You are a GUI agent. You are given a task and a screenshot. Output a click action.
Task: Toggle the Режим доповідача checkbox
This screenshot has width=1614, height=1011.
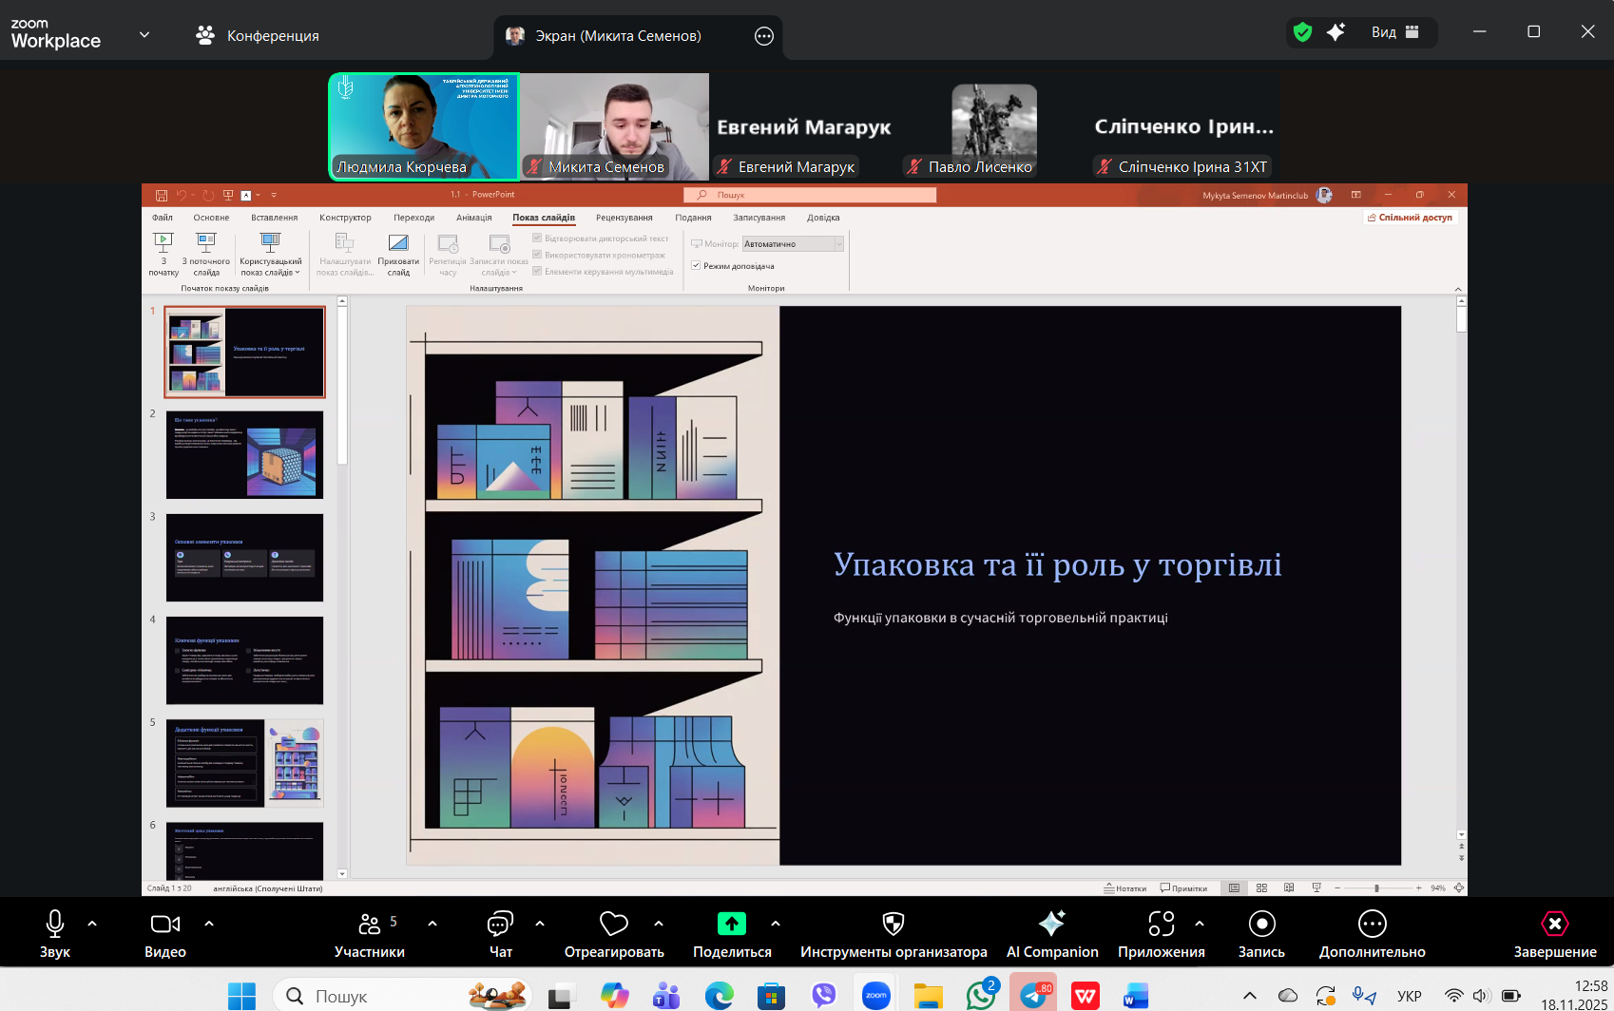point(697,266)
